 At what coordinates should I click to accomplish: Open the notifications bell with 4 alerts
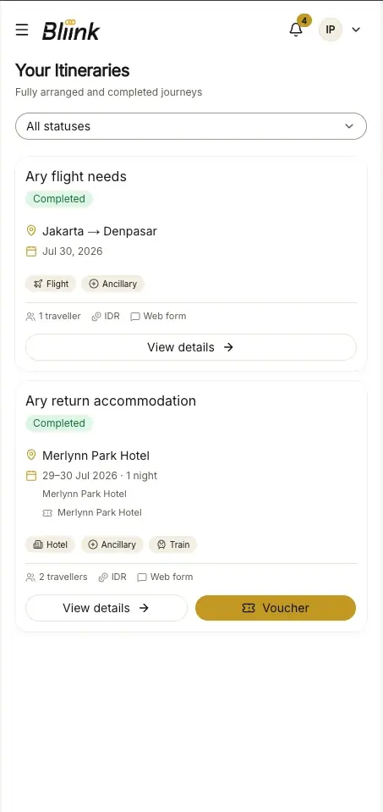tap(296, 30)
